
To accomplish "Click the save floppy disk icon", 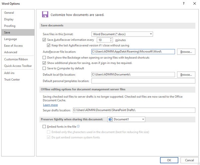I will click(45, 14).
